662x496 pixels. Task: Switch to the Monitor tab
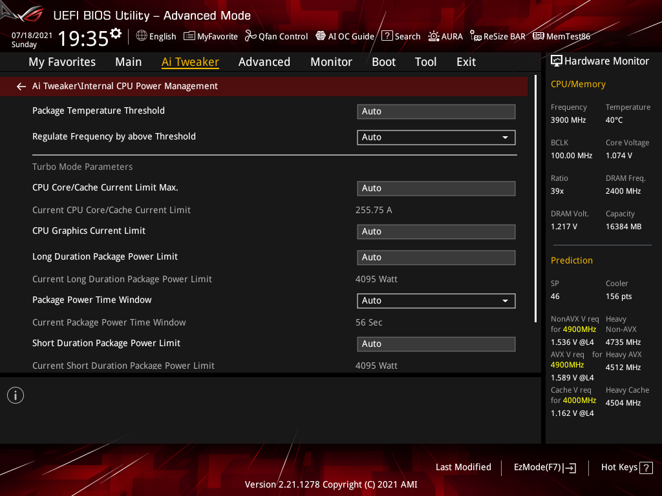[331, 62]
